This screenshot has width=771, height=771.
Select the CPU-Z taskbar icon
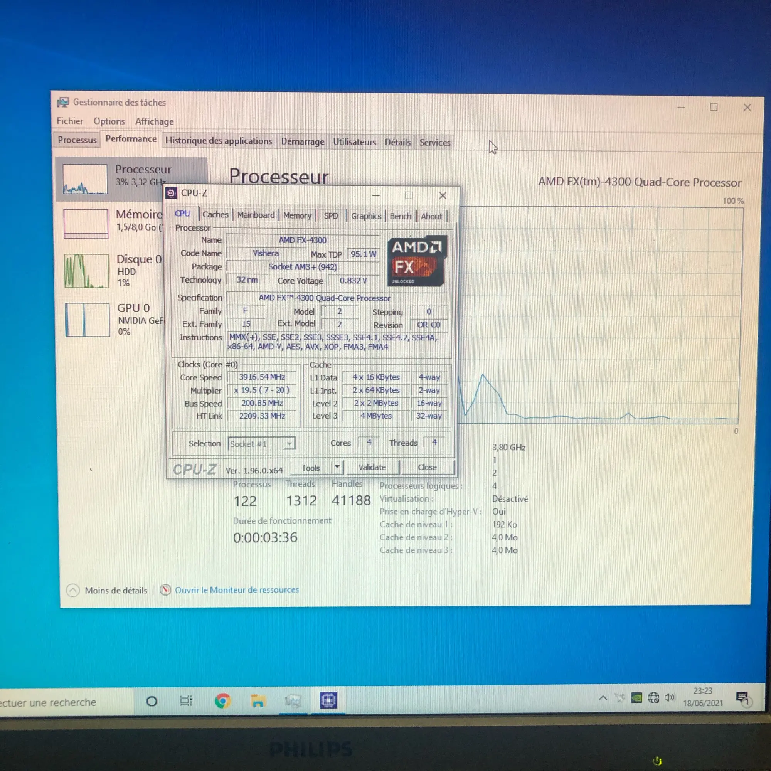pyautogui.click(x=328, y=700)
